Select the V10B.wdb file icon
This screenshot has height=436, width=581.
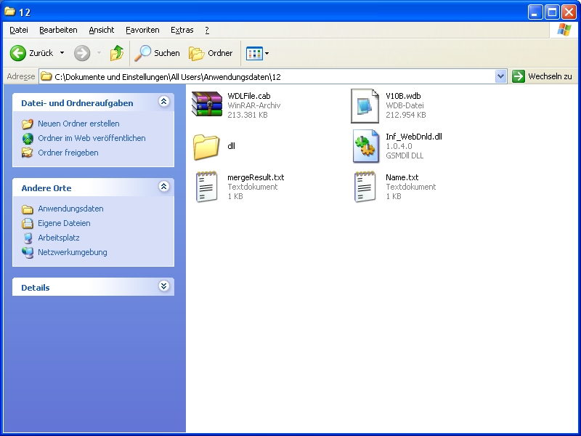click(365, 105)
